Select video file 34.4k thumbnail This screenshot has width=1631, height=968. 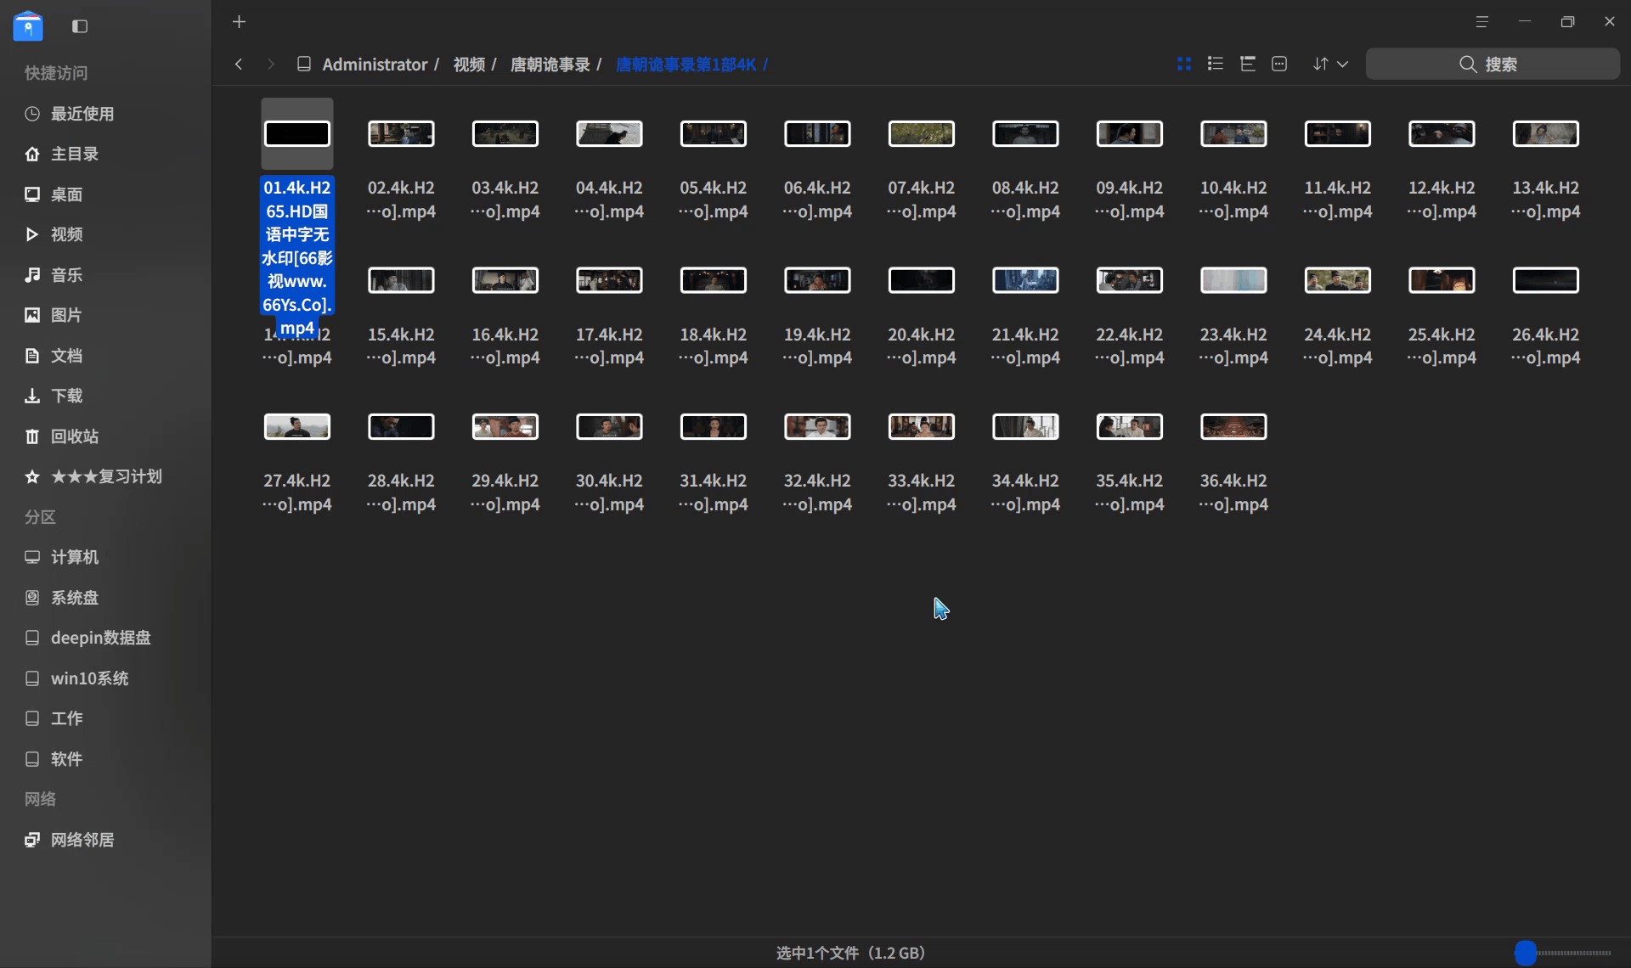(x=1025, y=426)
